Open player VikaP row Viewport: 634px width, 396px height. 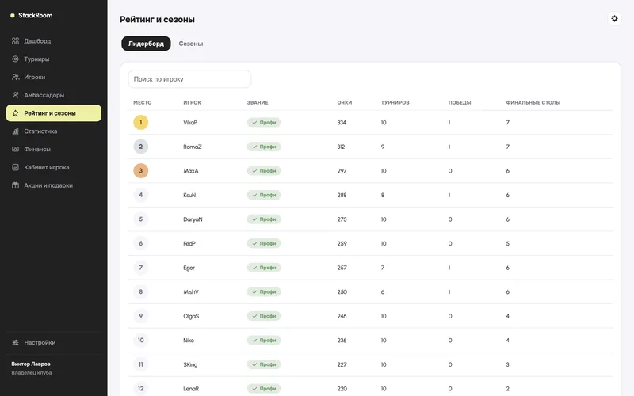click(370, 123)
